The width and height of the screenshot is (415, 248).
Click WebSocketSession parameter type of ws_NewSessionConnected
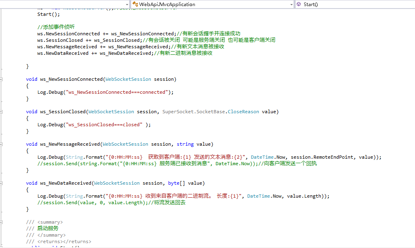point(128,79)
